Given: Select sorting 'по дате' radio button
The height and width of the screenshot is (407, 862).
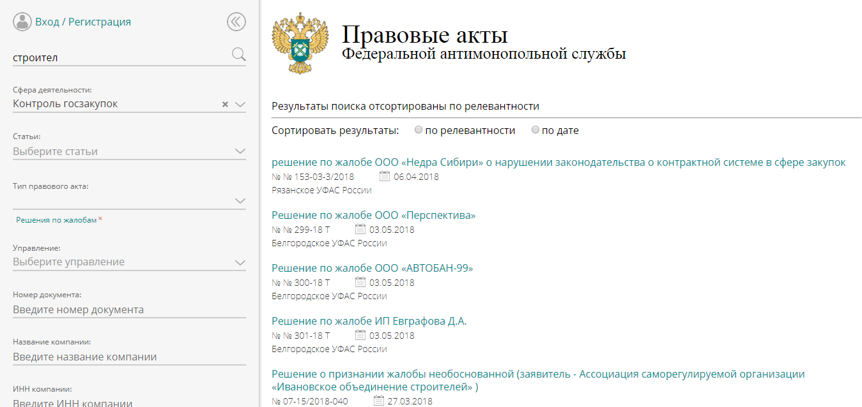Looking at the screenshot, I should [535, 130].
